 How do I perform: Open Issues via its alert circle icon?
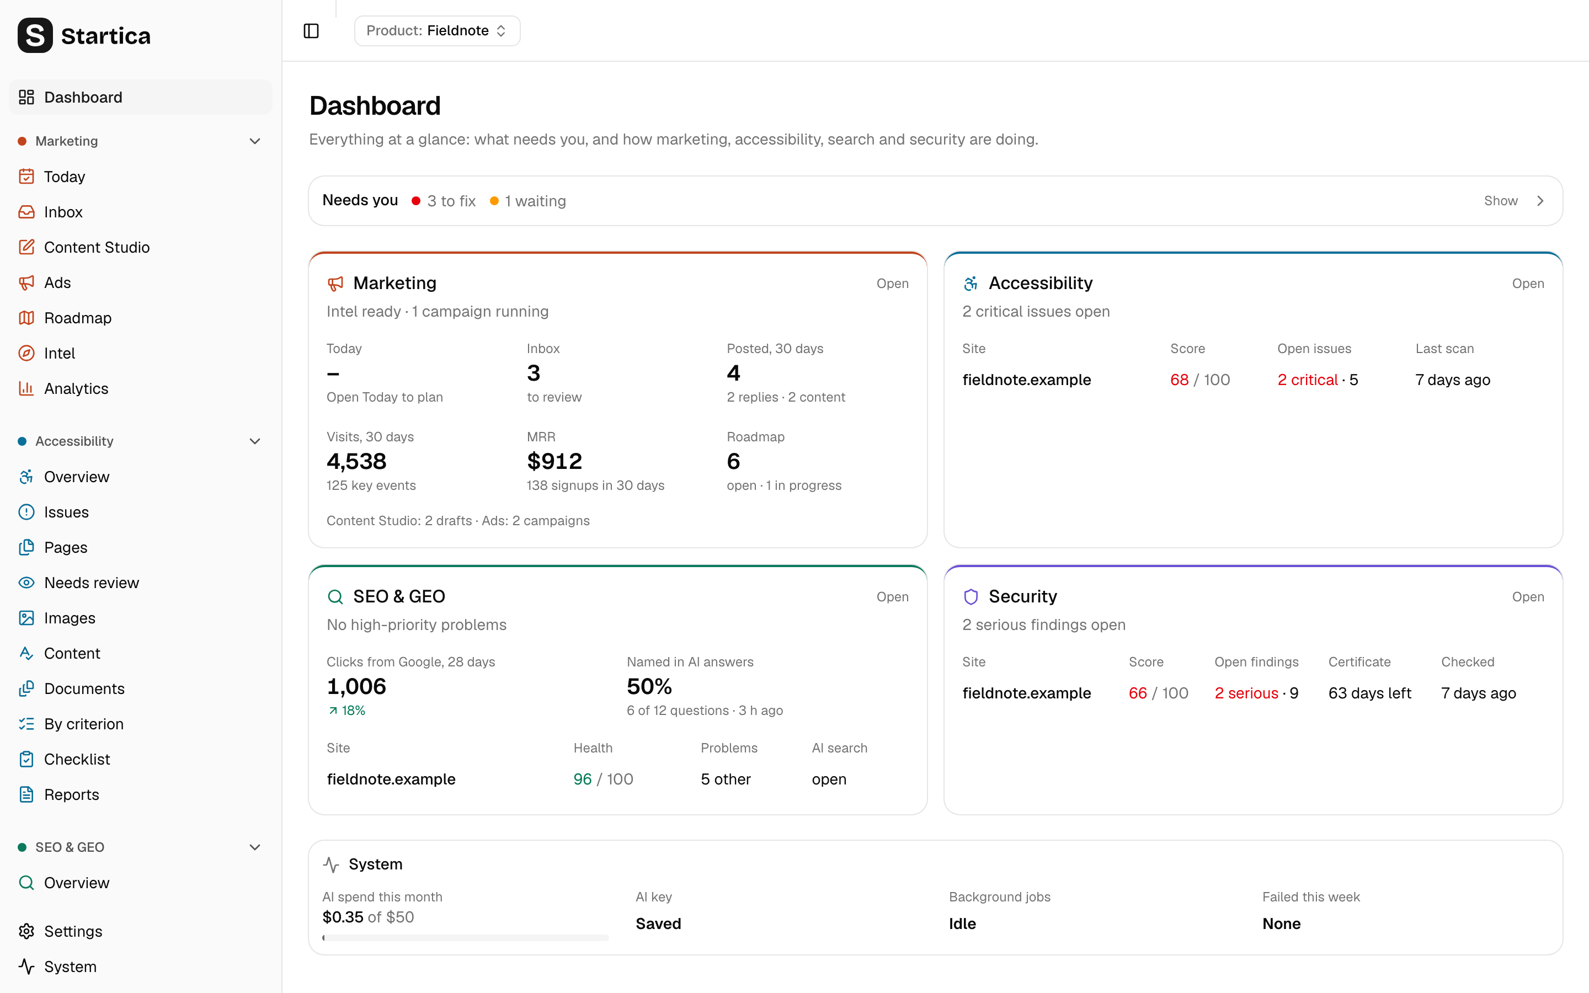(x=26, y=512)
